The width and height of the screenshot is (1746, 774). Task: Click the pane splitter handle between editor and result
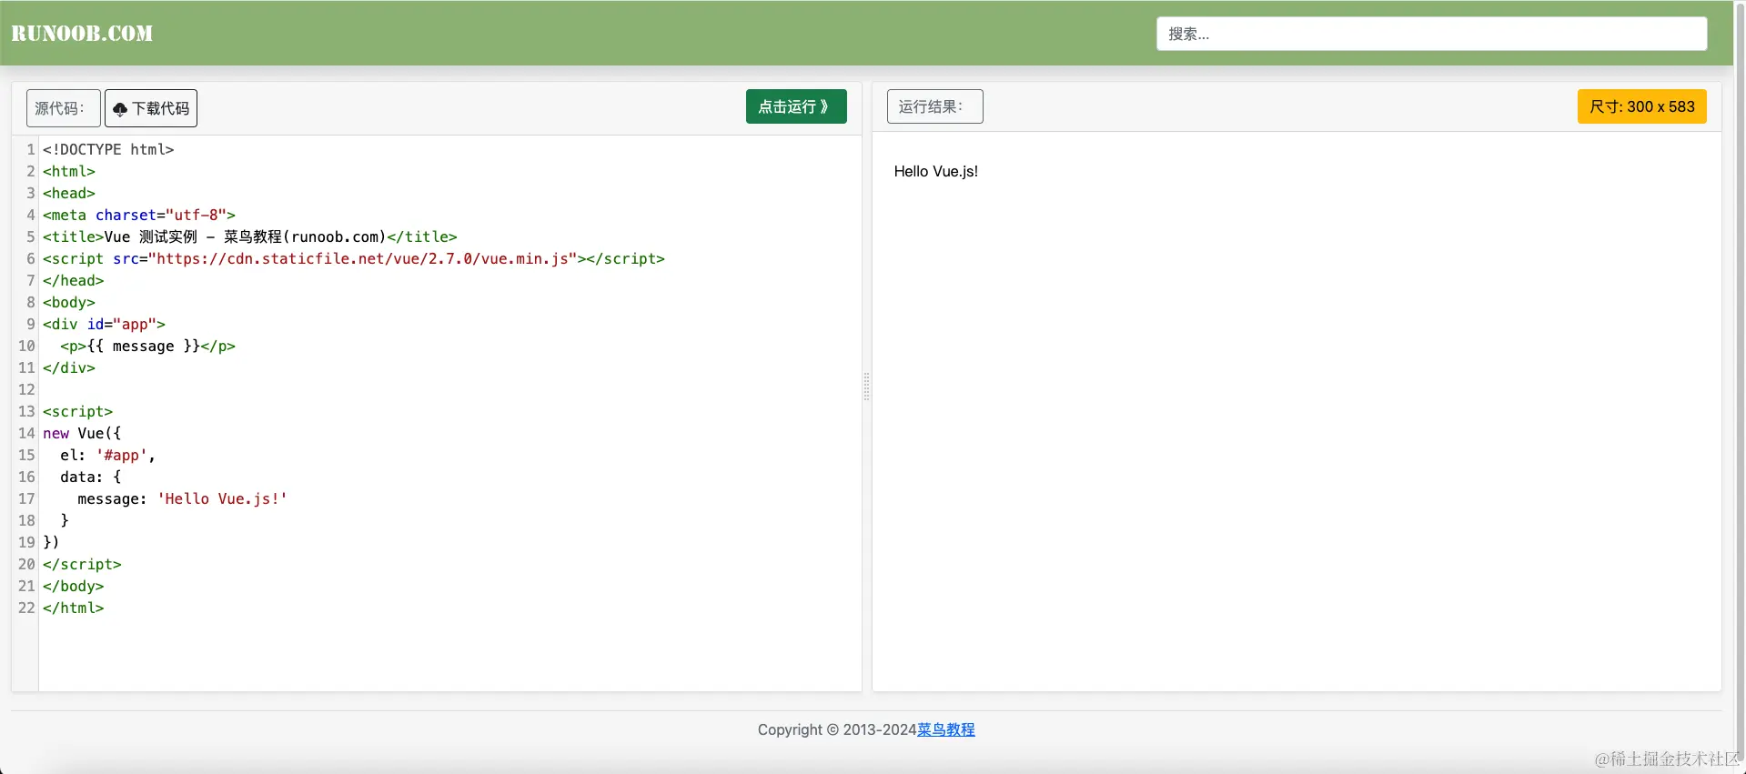coord(866,387)
